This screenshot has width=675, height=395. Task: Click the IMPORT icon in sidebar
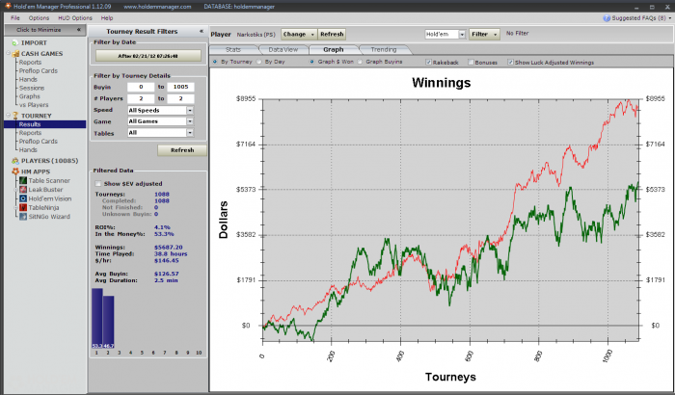[15, 42]
